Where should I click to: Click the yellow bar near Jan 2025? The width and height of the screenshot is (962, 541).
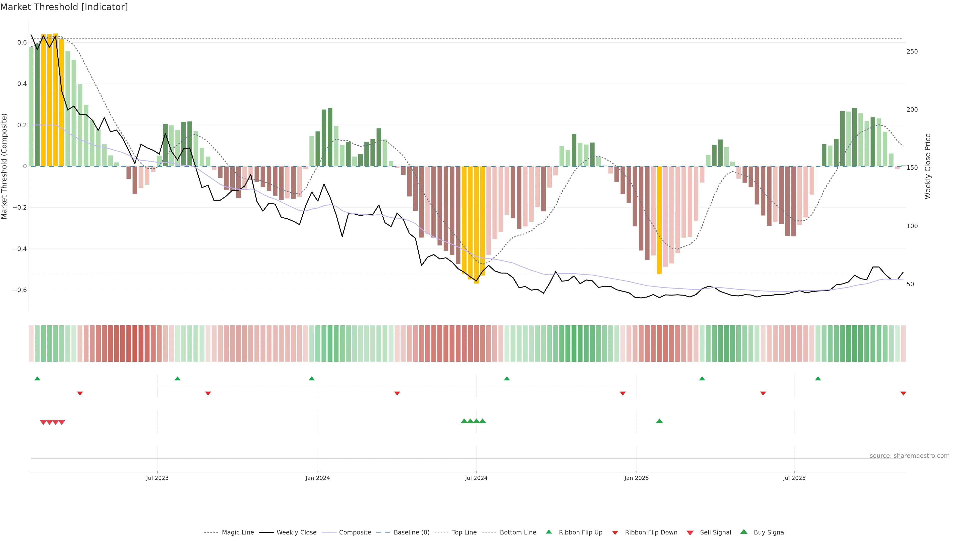(659, 220)
